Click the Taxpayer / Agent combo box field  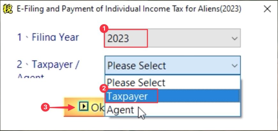pos(173,65)
